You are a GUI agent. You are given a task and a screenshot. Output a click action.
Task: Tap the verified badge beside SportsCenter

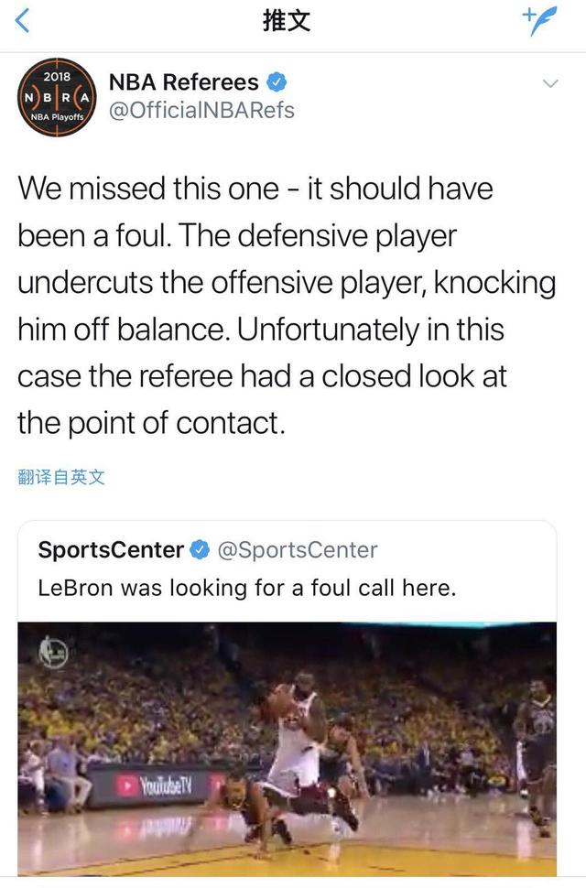point(199,550)
